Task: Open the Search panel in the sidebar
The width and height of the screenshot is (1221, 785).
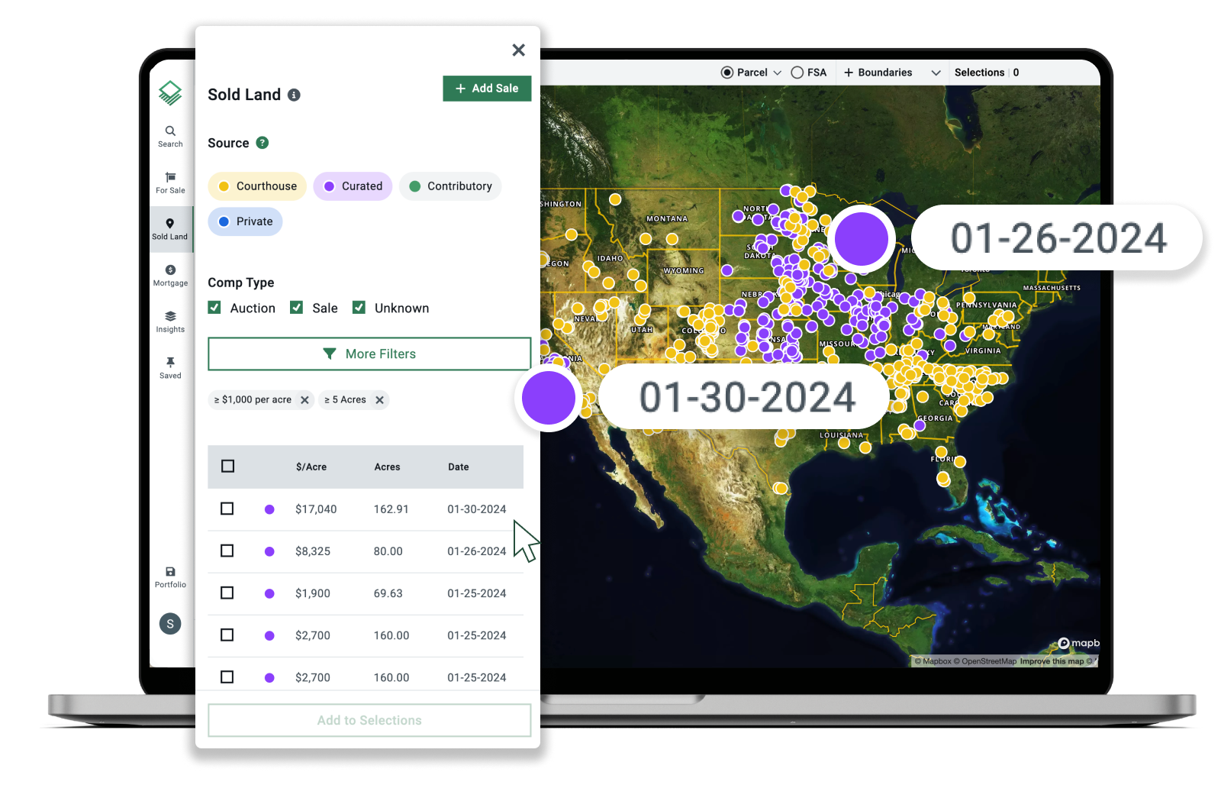Action: coord(170,135)
